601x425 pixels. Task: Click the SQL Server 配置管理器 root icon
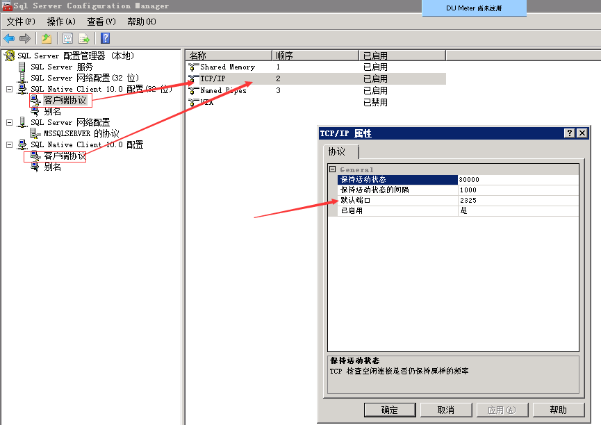[x=9, y=56]
